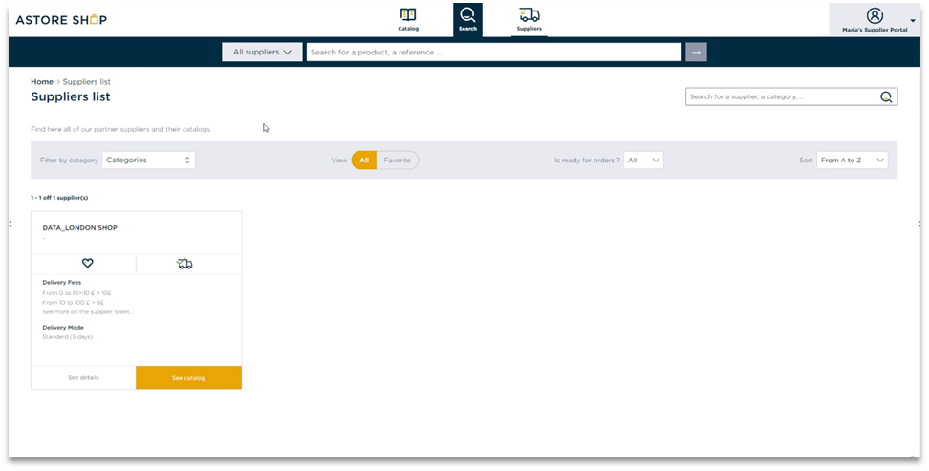This screenshot has width=929, height=471.
Task: Click magnifier icon in supplier search box
Action: [x=886, y=96]
